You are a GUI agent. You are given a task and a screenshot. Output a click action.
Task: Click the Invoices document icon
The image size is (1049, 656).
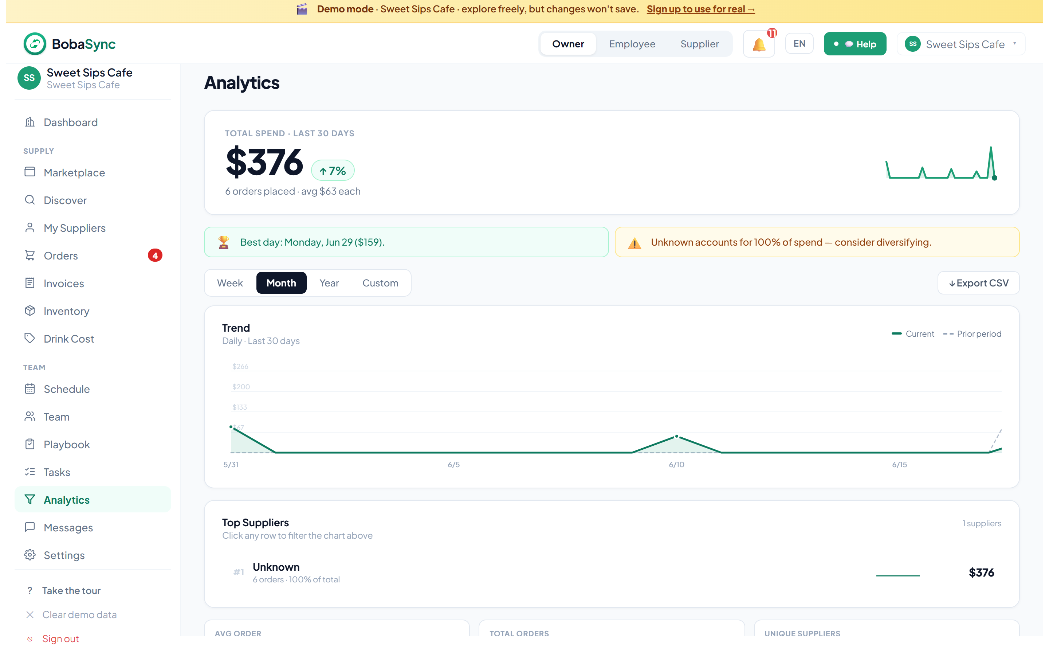(x=30, y=283)
